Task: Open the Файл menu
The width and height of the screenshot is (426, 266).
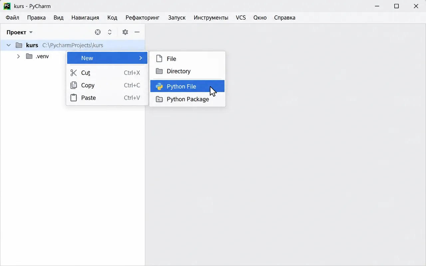Action: [x=12, y=18]
